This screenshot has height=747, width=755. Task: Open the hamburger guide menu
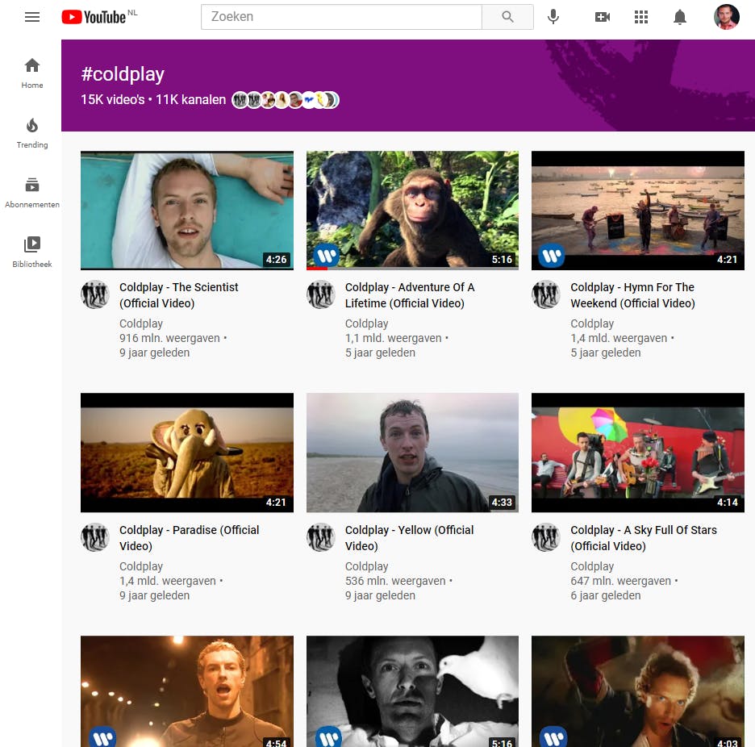(x=32, y=17)
